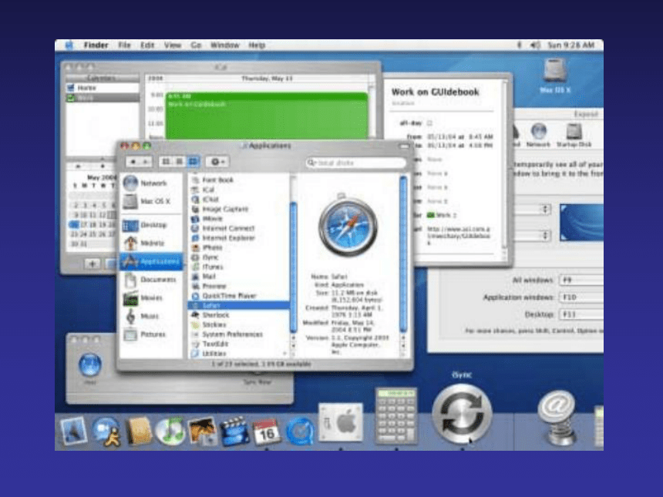Screen dimensions: 663x497
Task: Select Applications in Finder sidebar
Action: [151, 262]
